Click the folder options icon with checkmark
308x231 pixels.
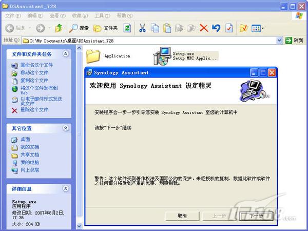(243, 28)
